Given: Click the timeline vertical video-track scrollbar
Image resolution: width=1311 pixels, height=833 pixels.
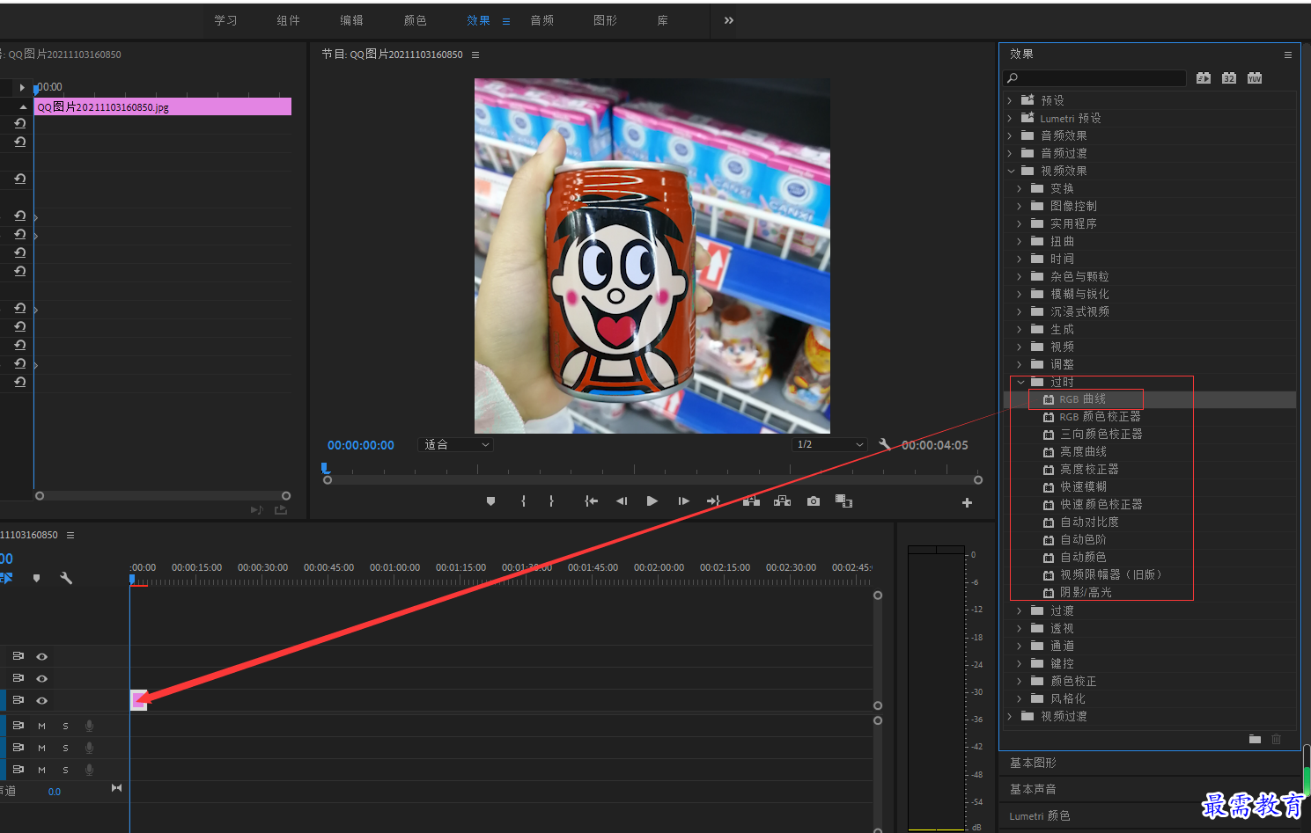Looking at the screenshot, I should (878, 650).
